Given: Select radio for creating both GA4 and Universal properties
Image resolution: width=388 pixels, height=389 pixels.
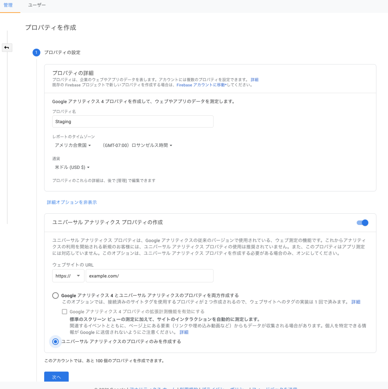Looking at the screenshot, I should point(55,295).
